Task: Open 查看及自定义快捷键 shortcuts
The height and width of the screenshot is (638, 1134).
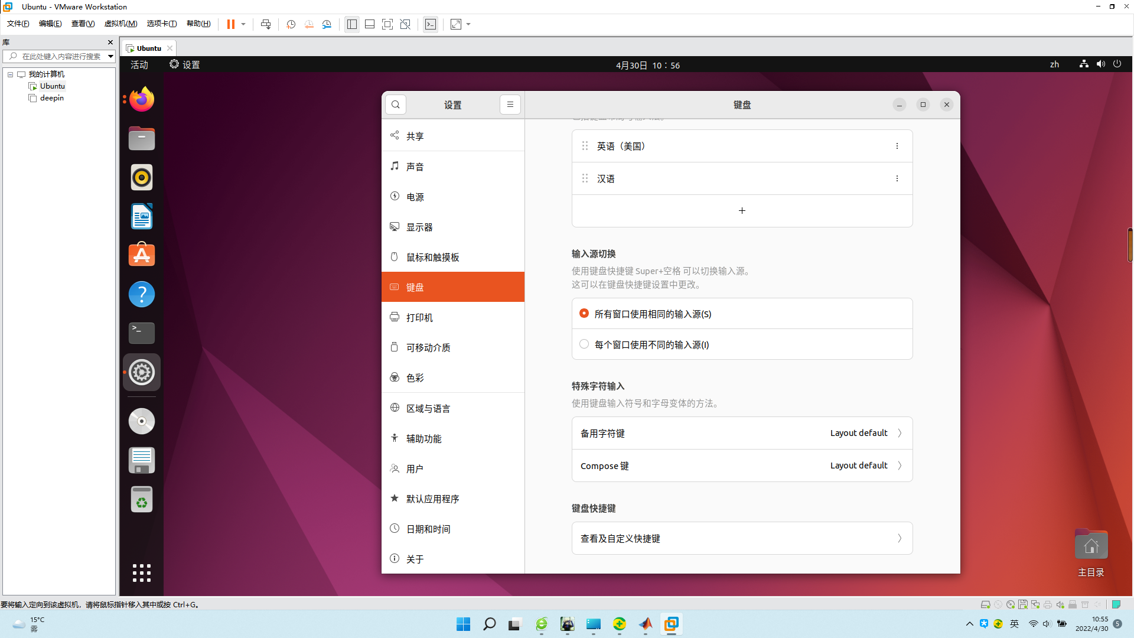Action: 742,538
